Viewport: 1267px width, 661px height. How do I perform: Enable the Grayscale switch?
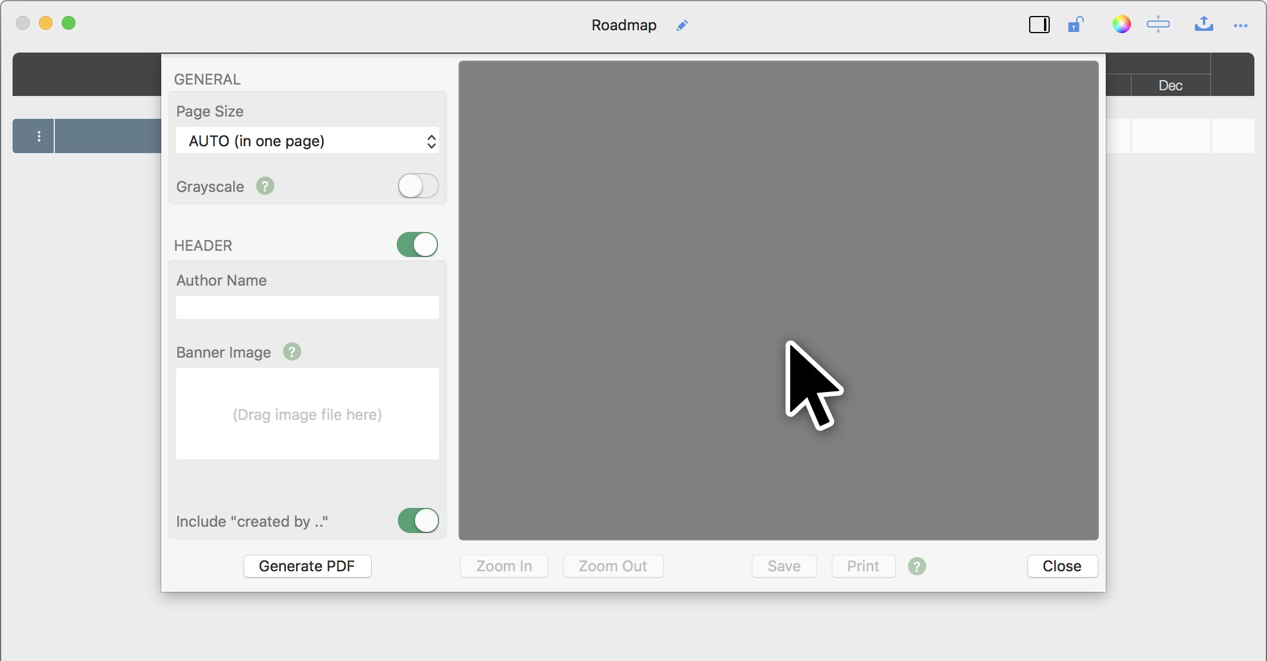[418, 186]
